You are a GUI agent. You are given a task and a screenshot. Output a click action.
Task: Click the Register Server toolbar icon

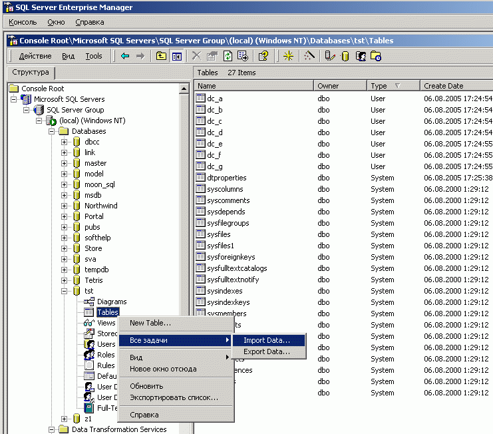tap(329, 57)
